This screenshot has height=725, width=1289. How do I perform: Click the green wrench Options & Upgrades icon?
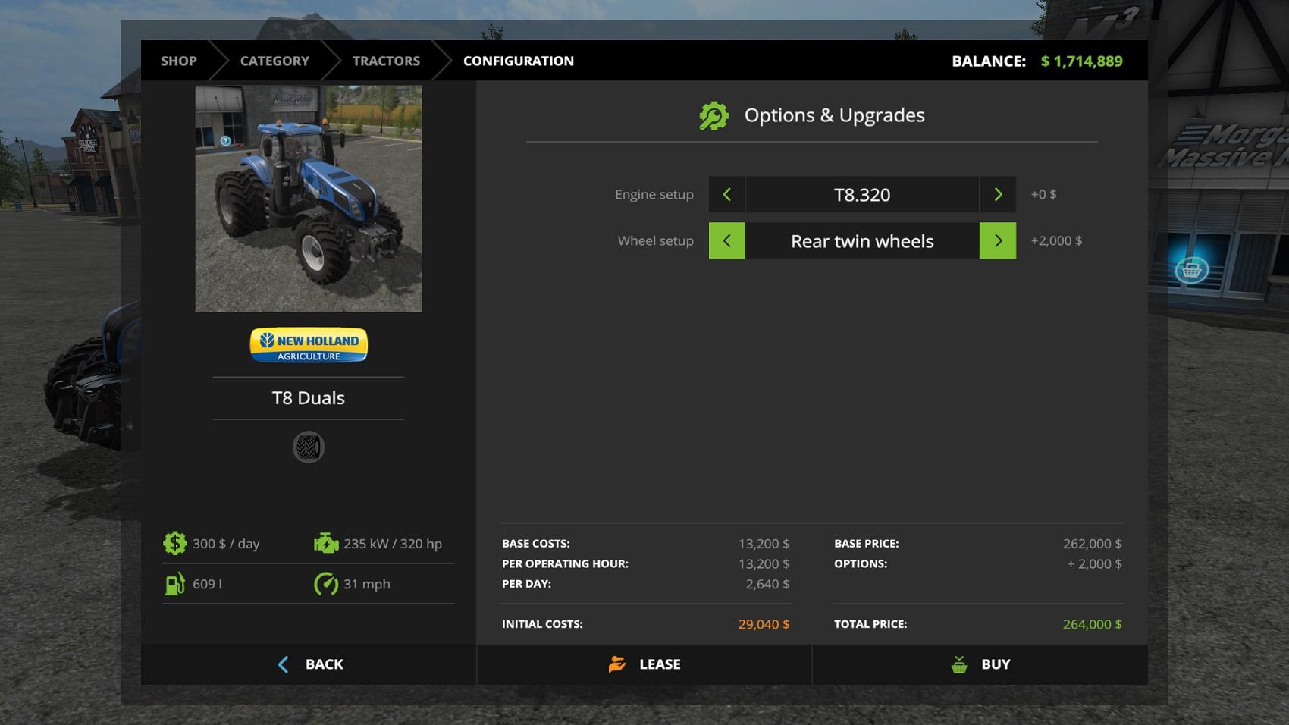click(x=713, y=116)
